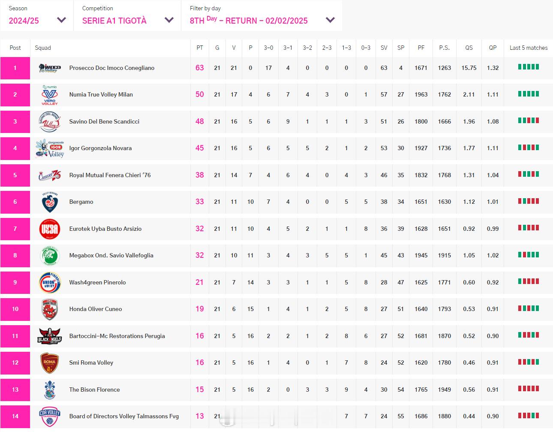Sort by the Squad column header
The image size is (553, 432).
(43, 48)
